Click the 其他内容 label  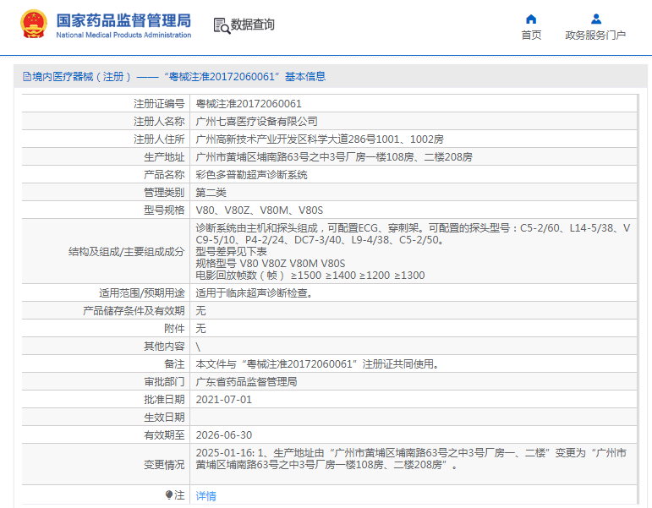(164, 347)
